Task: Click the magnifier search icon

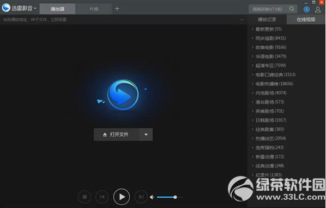Action: [292, 9]
